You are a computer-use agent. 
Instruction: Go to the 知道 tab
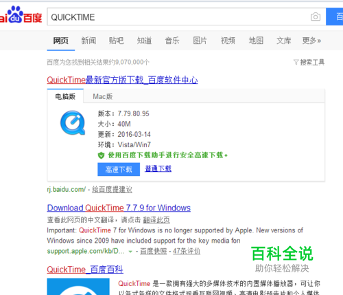[x=144, y=41]
